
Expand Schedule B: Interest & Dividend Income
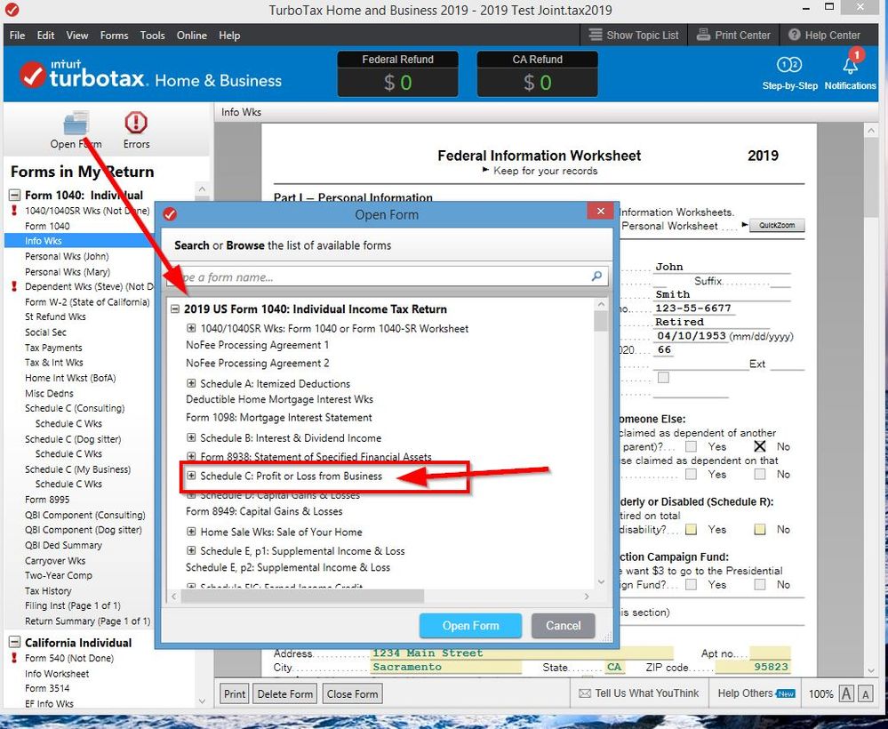pyautogui.click(x=191, y=437)
